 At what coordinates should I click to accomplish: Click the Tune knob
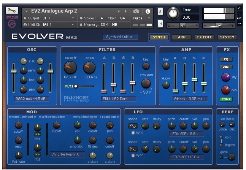(173, 13)
